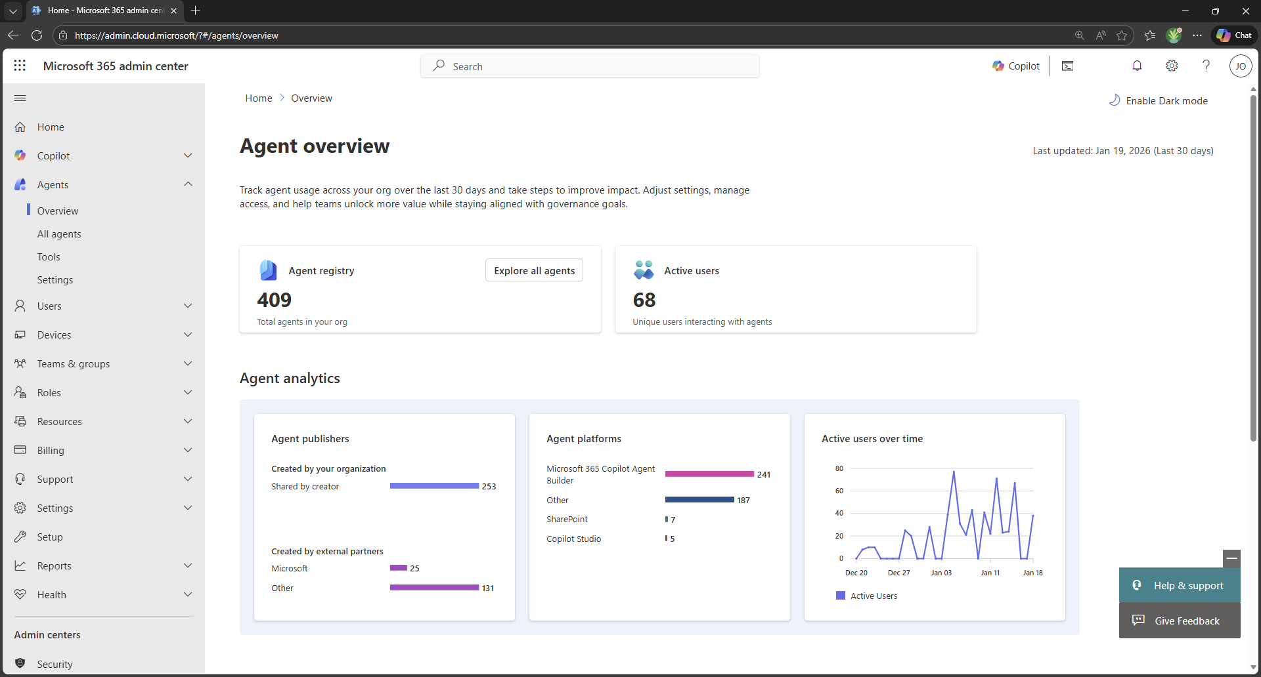The image size is (1261, 677).
Task: Open Copilot from the top header
Action: (1016, 66)
